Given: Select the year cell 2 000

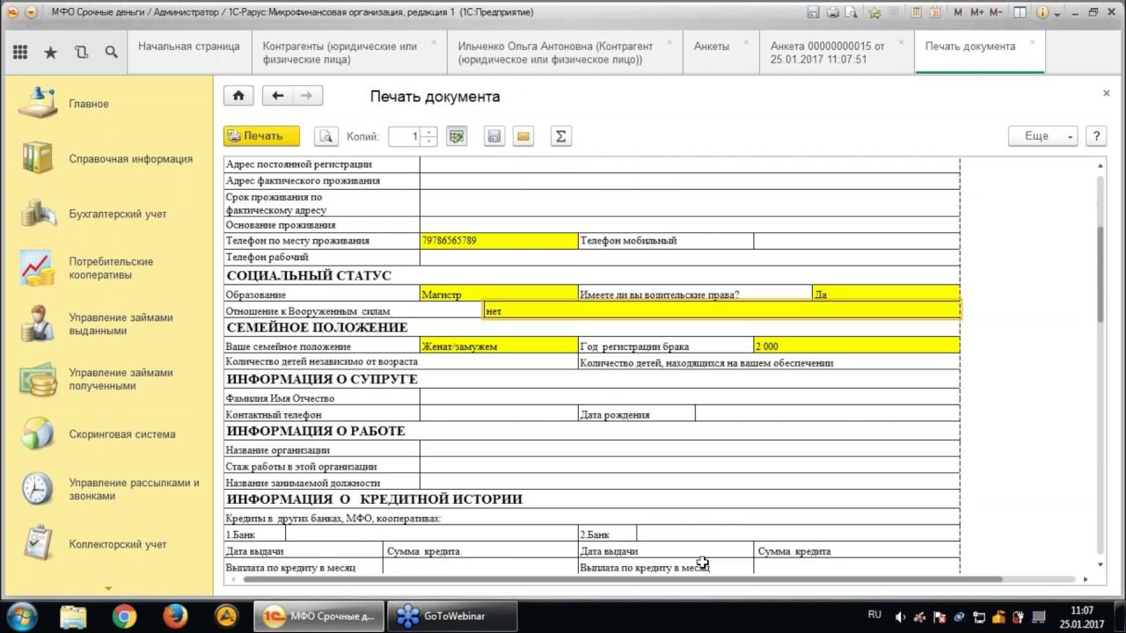Looking at the screenshot, I should [x=857, y=346].
